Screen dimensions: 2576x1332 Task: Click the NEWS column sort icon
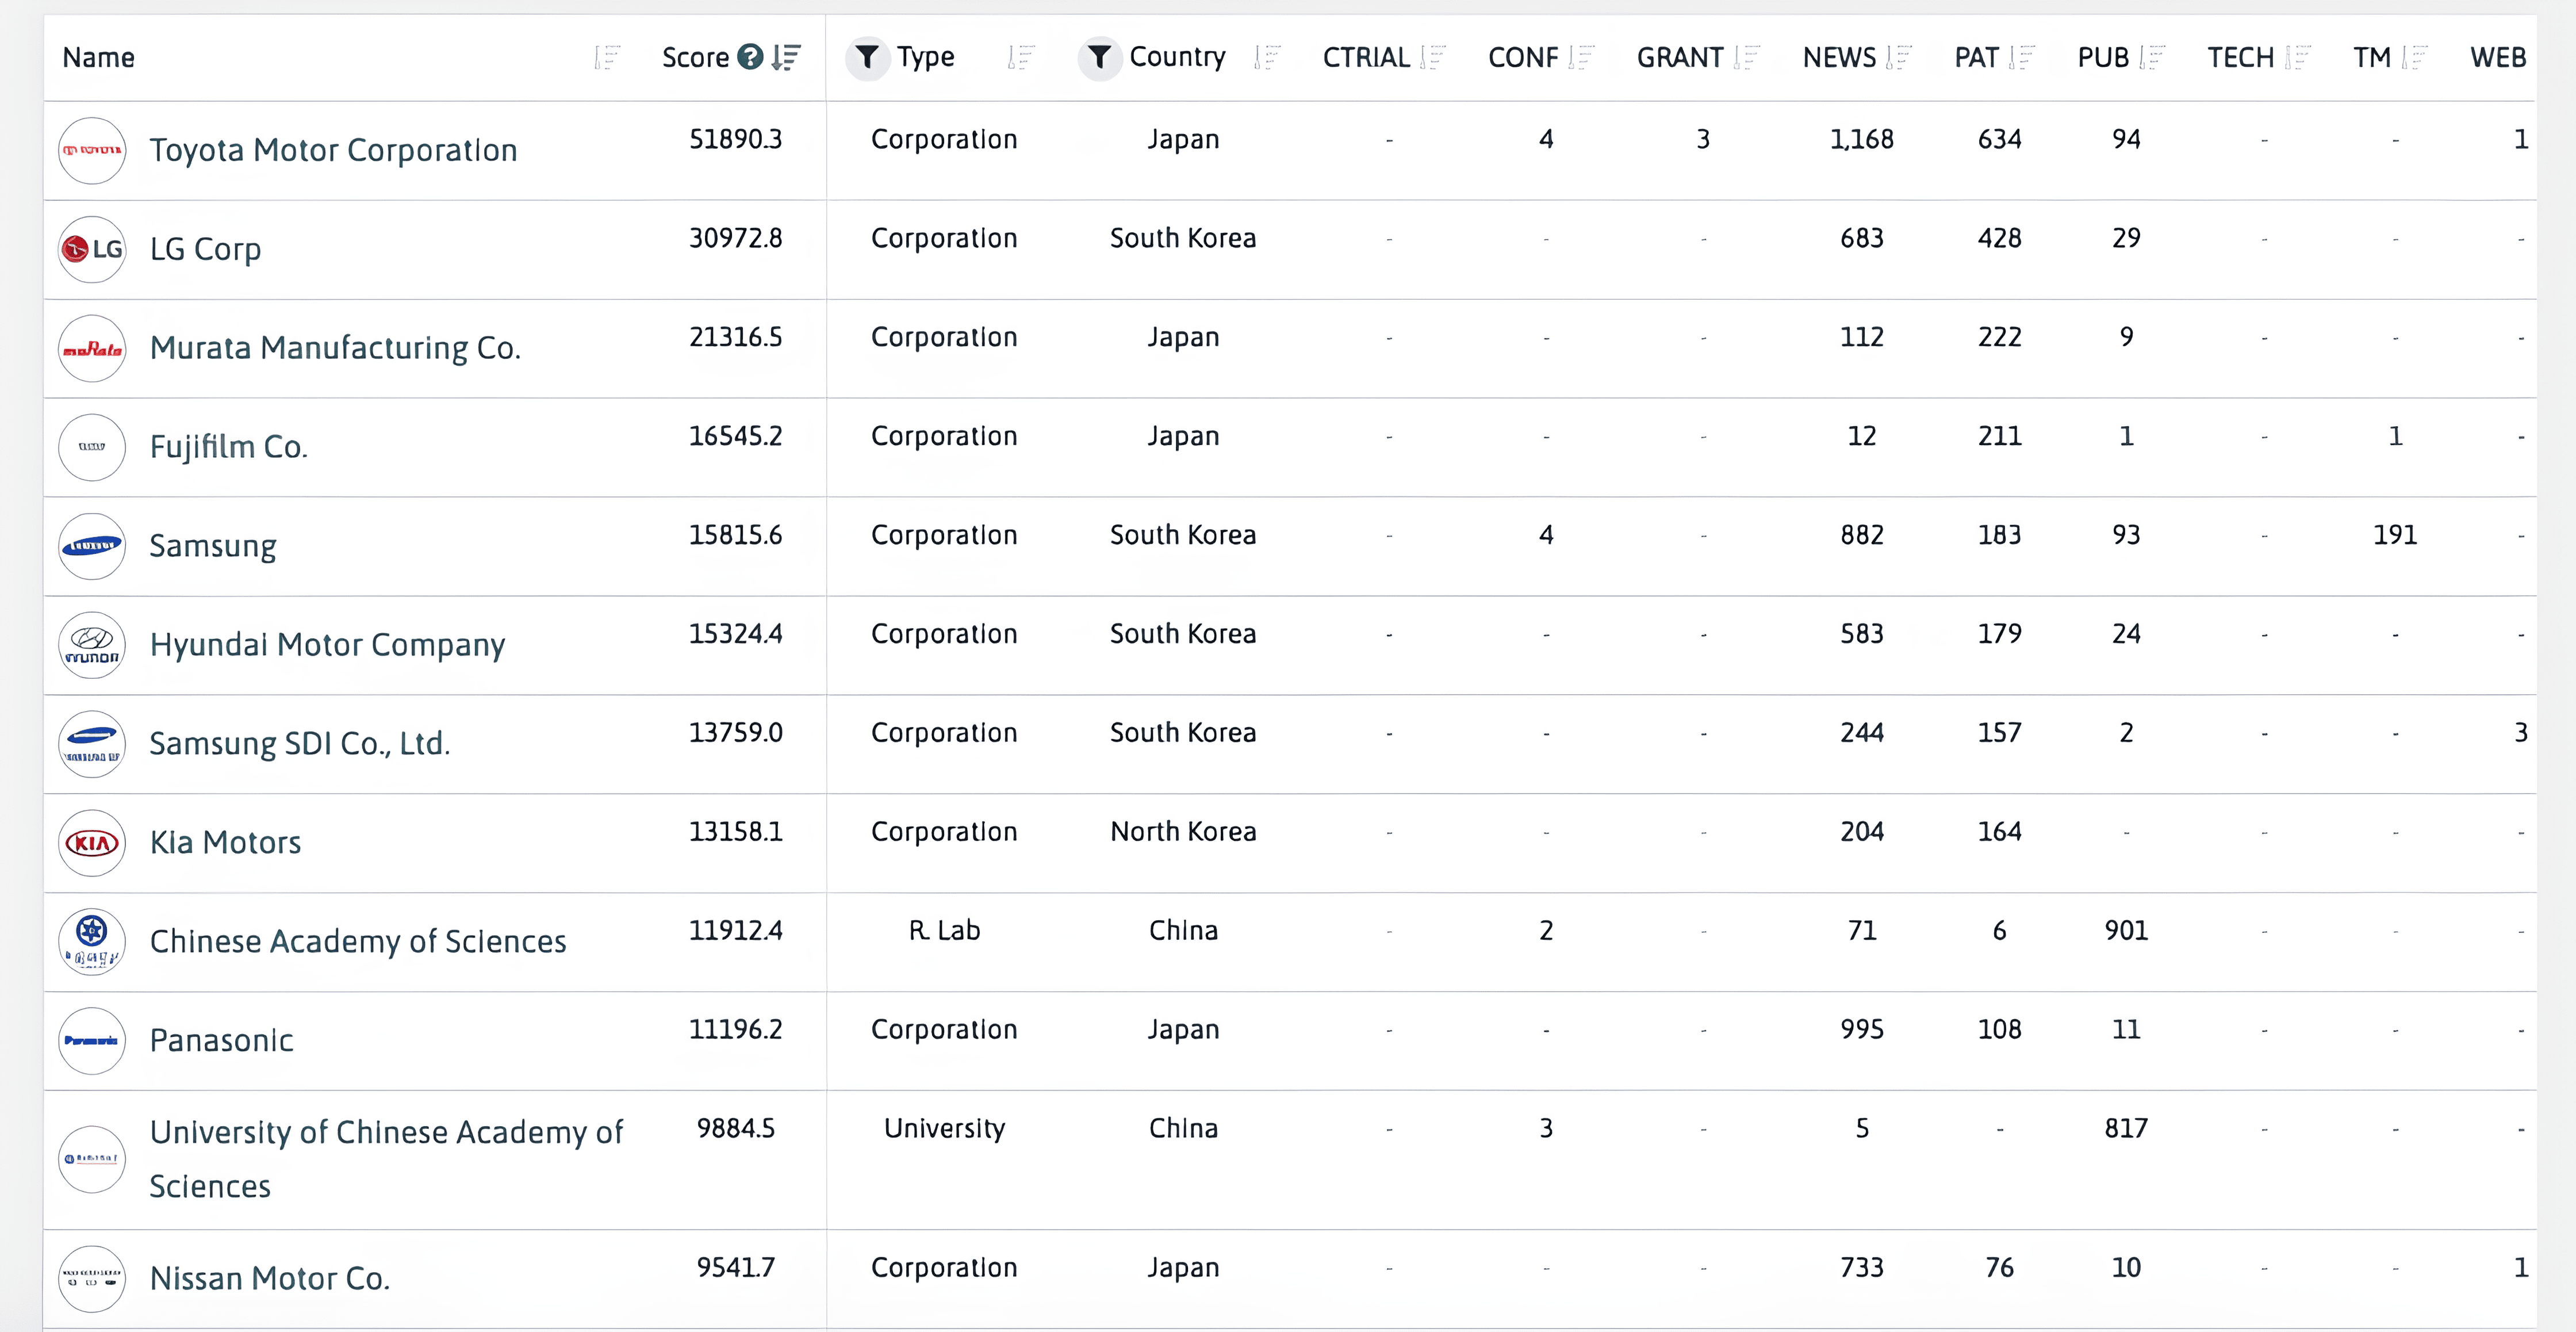click(1898, 57)
